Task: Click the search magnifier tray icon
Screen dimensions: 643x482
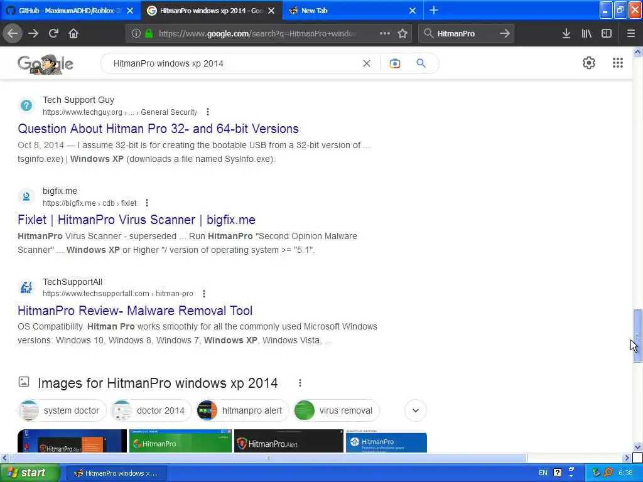Action: pos(608,473)
